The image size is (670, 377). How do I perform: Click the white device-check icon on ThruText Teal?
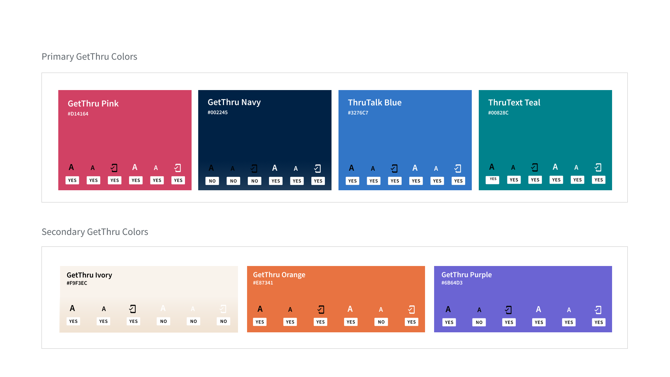pyautogui.click(x=598, y=168)
